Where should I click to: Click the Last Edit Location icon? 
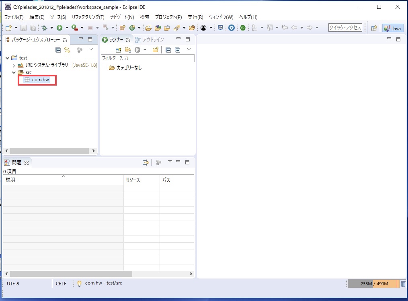[285, 28]
